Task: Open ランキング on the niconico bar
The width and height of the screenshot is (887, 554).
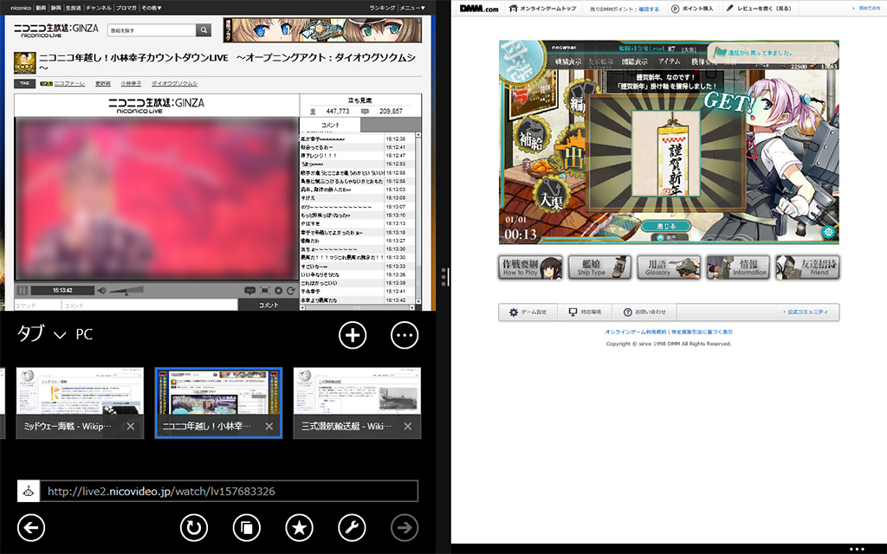Action: 382,8
